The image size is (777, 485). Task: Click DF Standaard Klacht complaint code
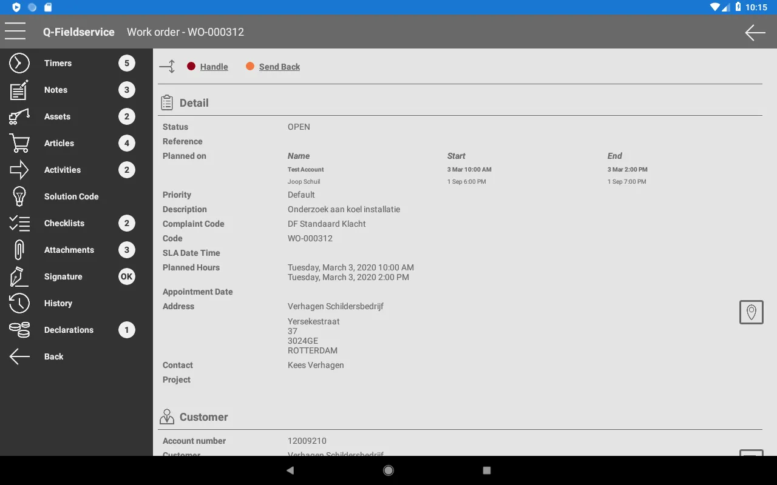(327, 224)
